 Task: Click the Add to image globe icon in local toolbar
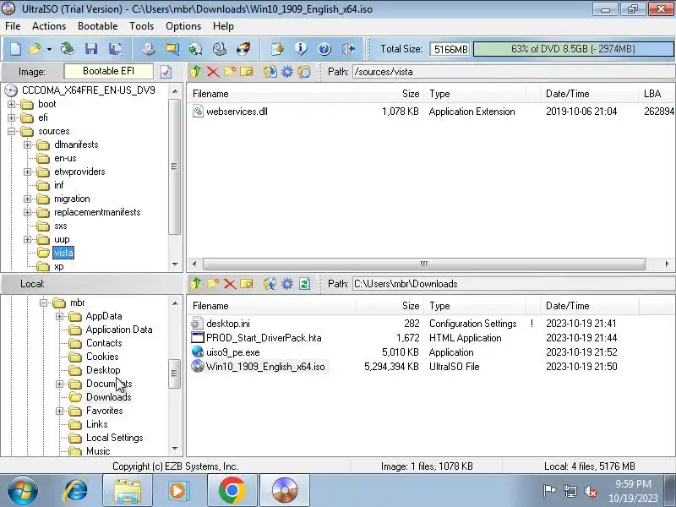point(270,284)
